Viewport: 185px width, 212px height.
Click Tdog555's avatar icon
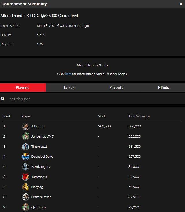click(x=25, y=126)
